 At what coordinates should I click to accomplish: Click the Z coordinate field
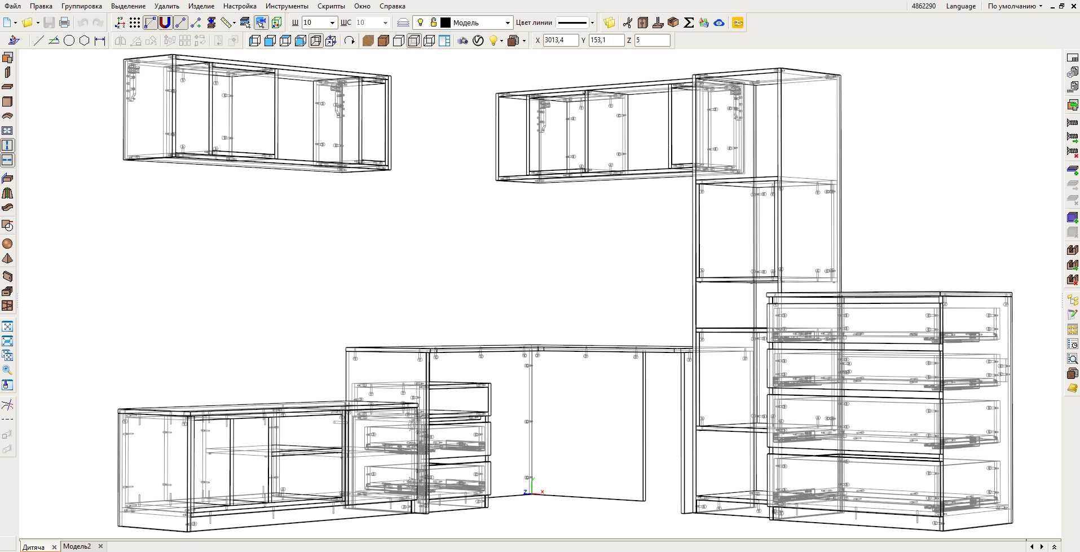pos(652,40)
